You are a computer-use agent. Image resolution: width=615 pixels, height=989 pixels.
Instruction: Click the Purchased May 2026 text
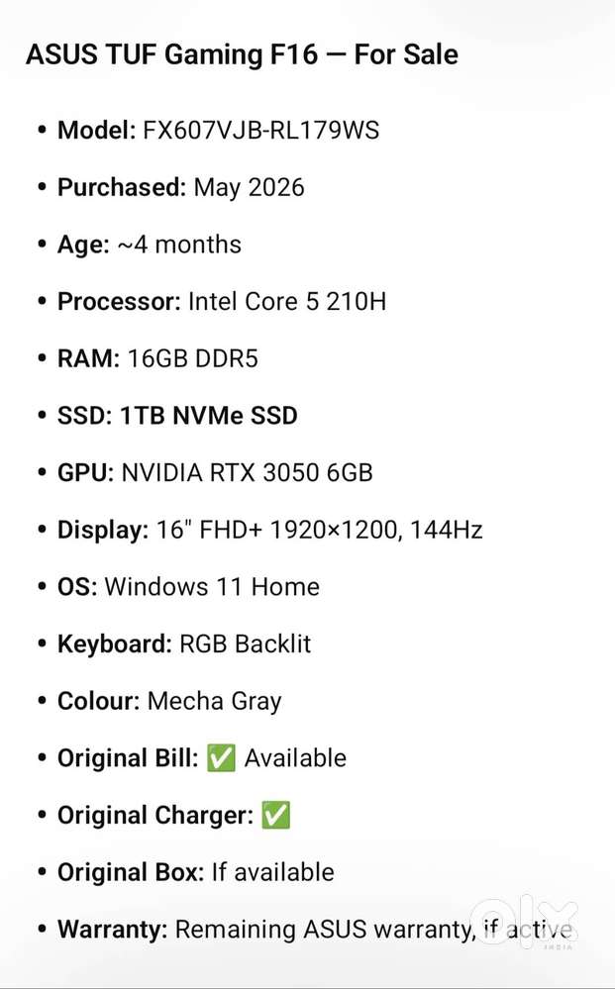181,187
